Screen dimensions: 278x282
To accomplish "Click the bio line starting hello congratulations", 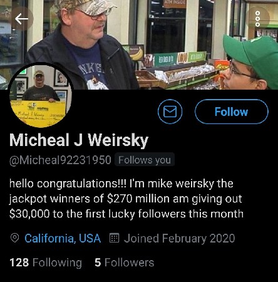I will pyautogui.click(x=121, y=184).
